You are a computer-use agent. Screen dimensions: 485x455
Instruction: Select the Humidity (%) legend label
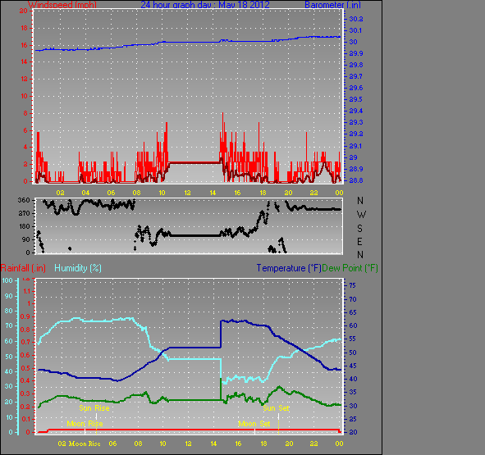point(78,268)
